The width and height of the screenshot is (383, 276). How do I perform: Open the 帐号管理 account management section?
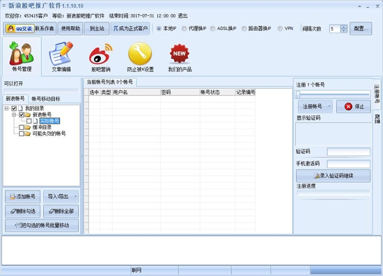tap(22, 57)
